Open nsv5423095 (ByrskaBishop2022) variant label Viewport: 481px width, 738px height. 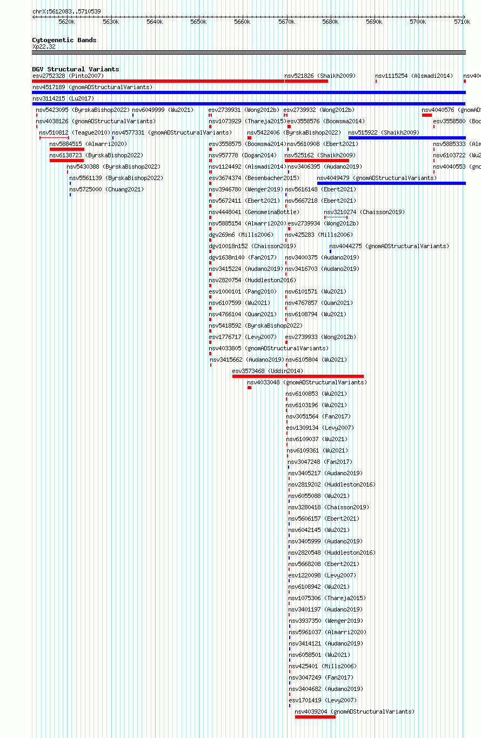pyautogui.click(x=83, y=110)
